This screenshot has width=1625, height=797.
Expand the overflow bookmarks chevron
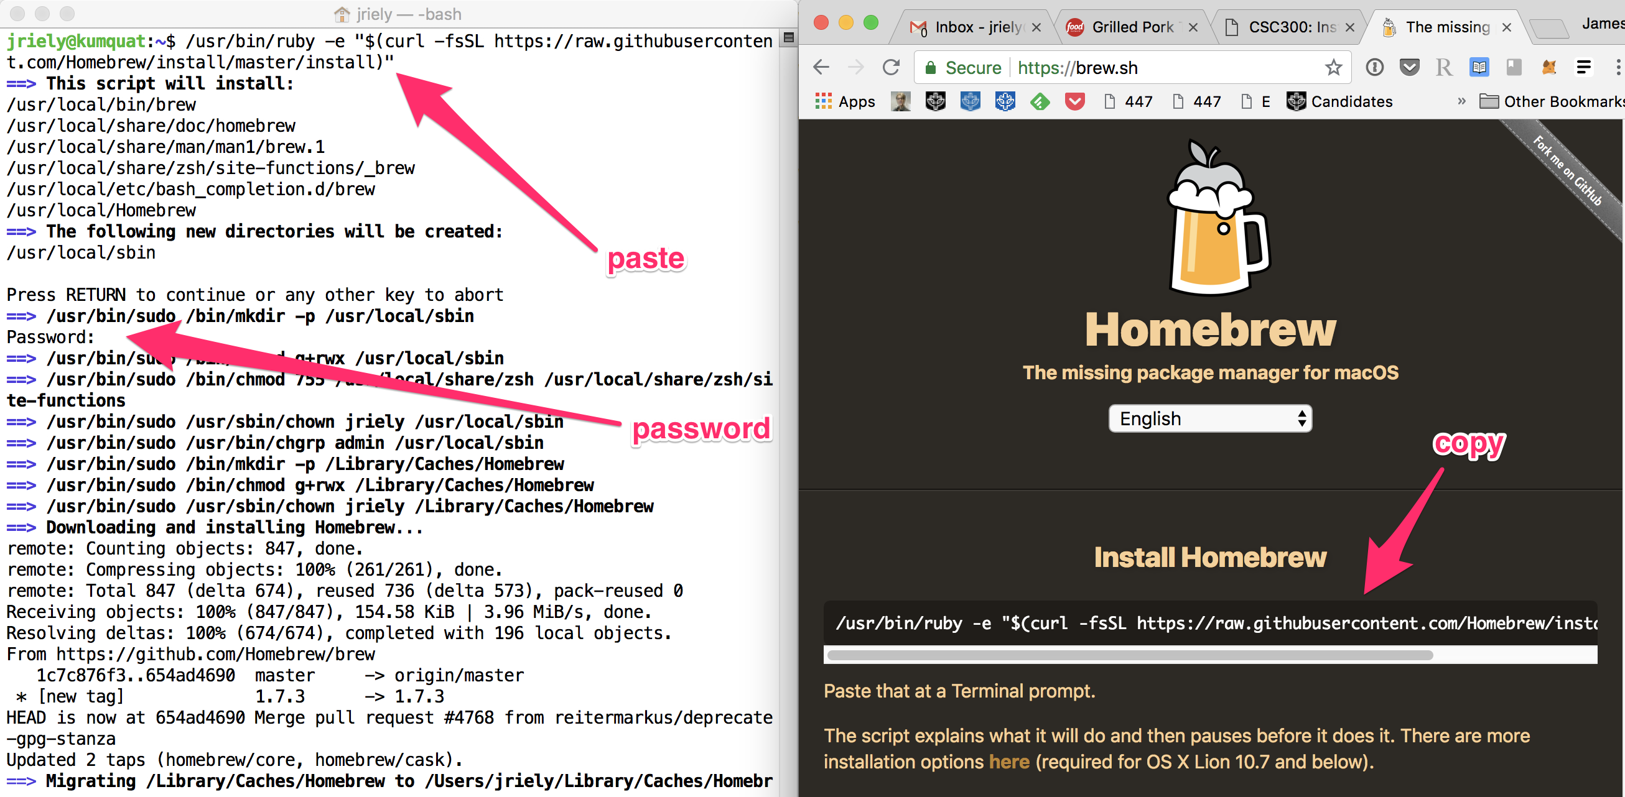tap(1462, 101)
